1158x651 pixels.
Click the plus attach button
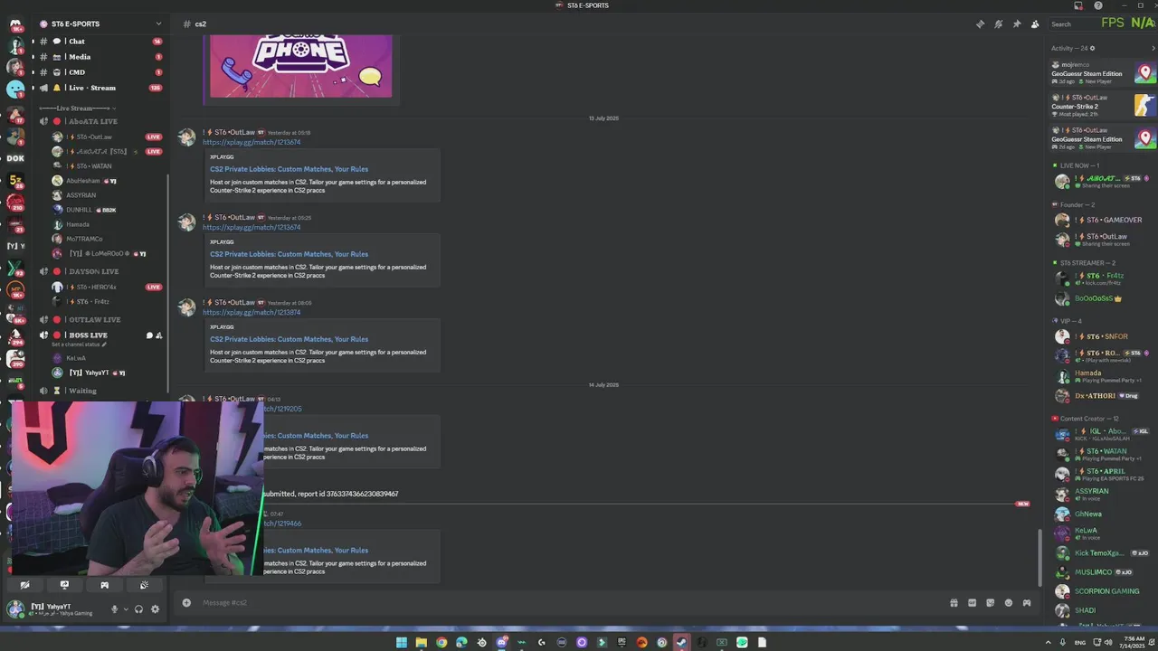coord(186,603)
